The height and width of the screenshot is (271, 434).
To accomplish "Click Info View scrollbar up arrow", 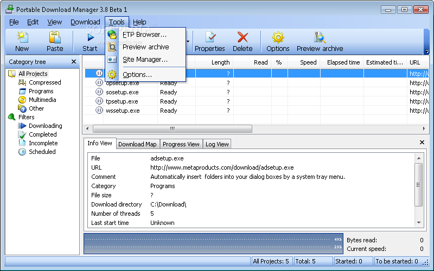I will click(x=419, y=158).
